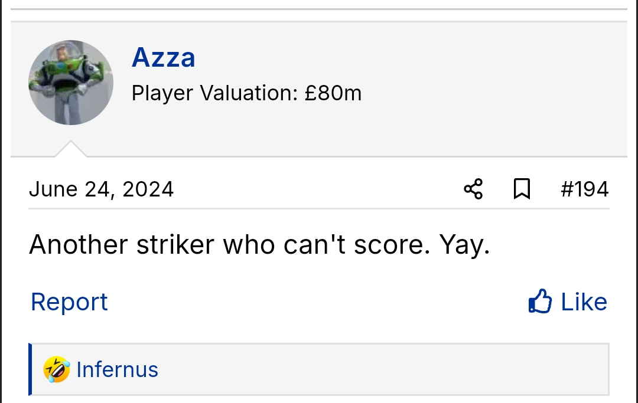Open Azza's Buzz Lightyear avatar

(71, 83)
